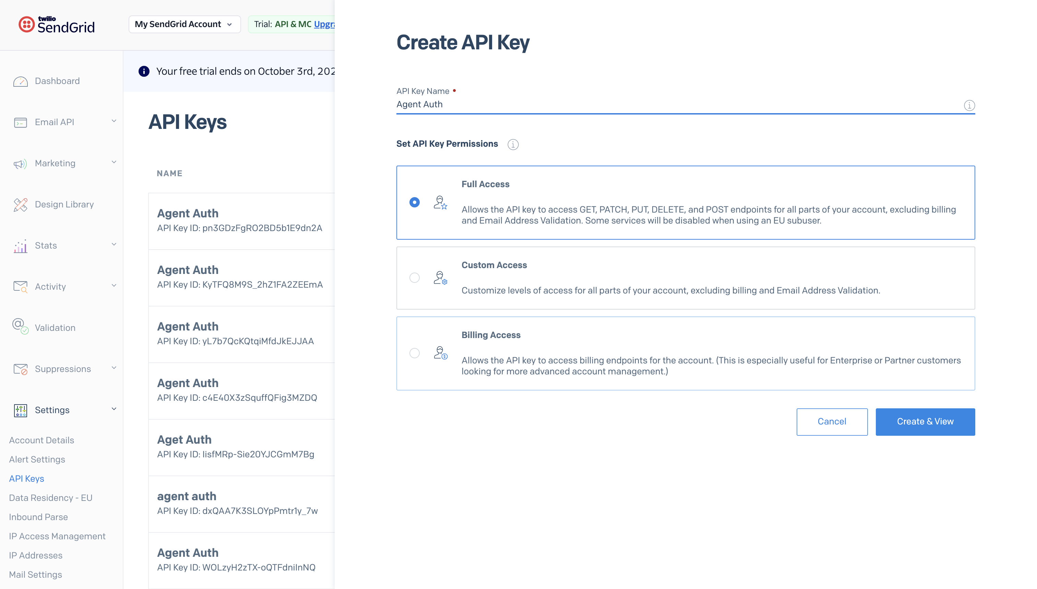Image resolution: width=1037 pixels, height=589 pixels.
Task: Click the Billing Access heading text
Action: [x=491, y=335]
